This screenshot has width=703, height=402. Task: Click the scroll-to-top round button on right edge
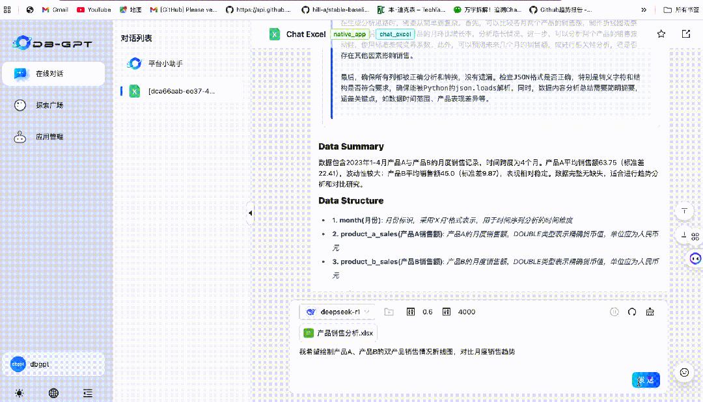click(x=684, y=211)
